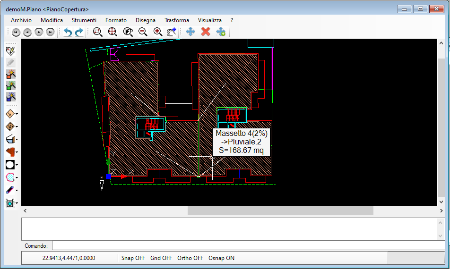Click the zoom out magnifier

(143, 32)
